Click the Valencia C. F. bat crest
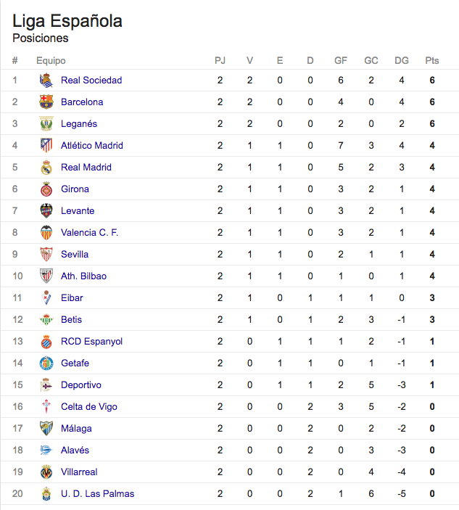The image size is (459, 510). (46, 233)
